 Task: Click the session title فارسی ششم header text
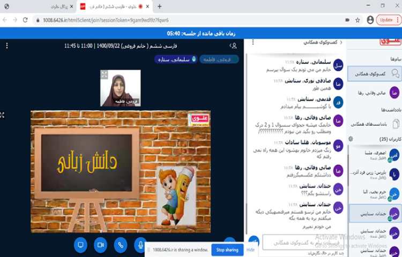pos(121,46)
